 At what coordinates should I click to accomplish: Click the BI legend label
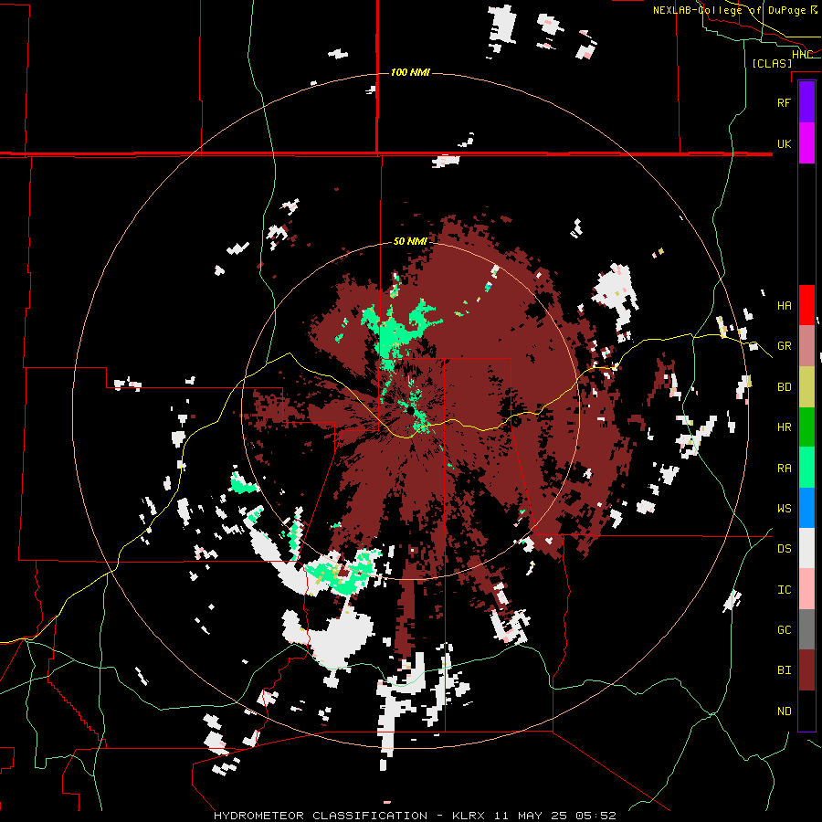[784, 670]
